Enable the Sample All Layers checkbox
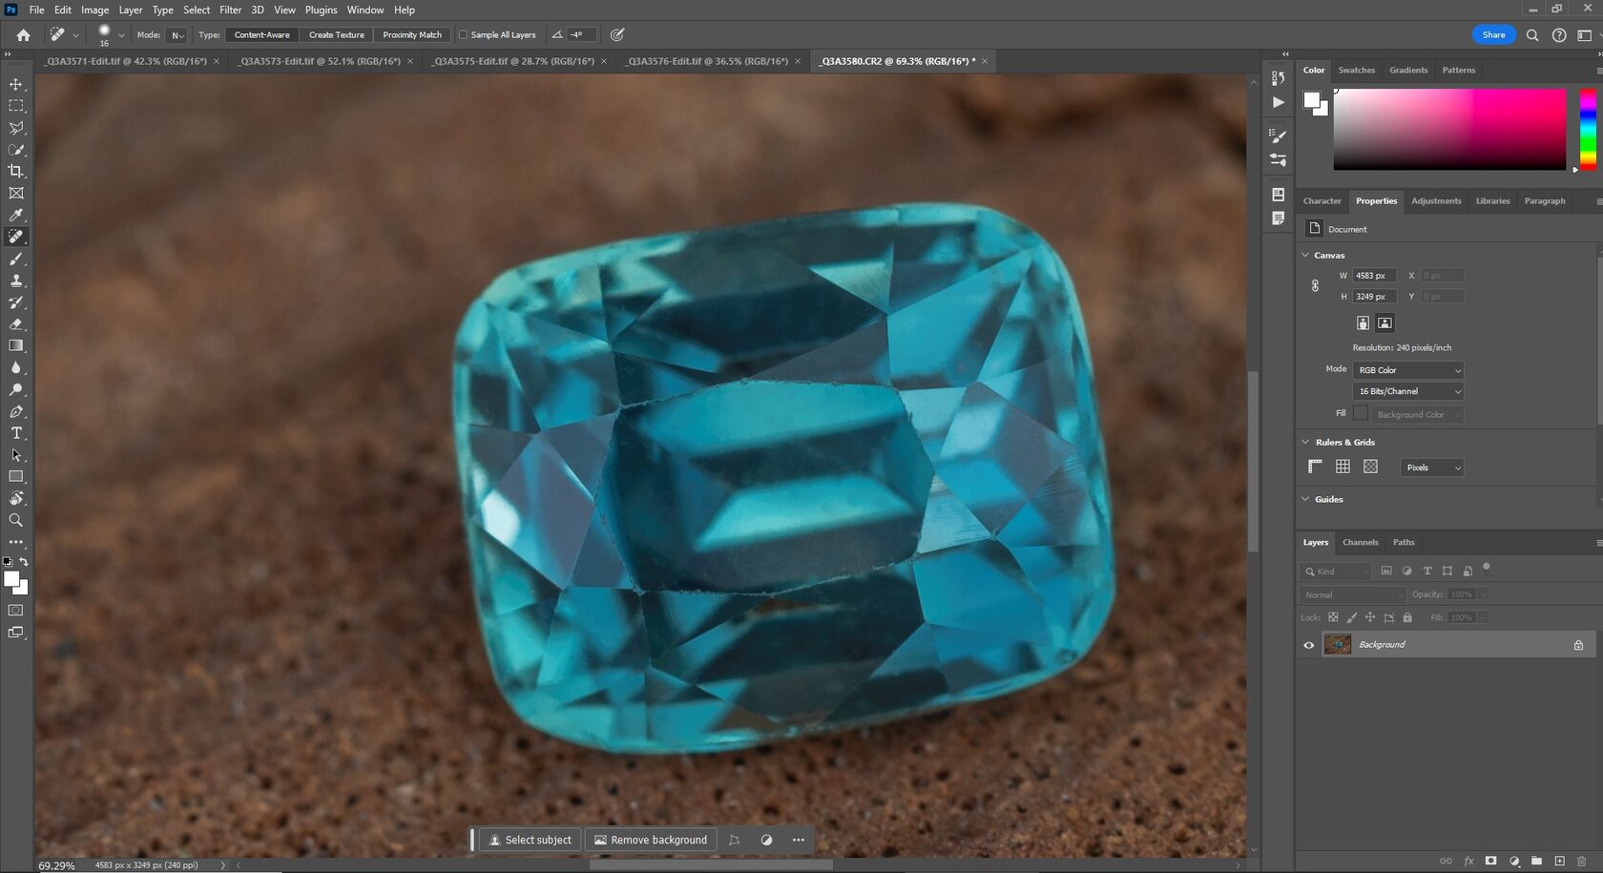1603x873 pixels. (462, 34)
